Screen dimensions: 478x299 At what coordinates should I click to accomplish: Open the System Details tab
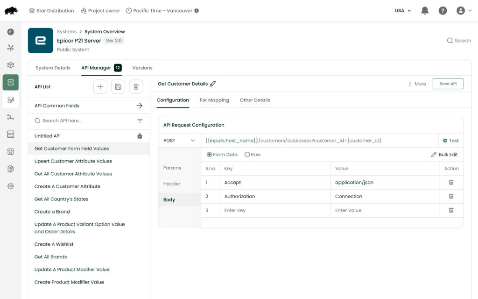(x=53, y=68)
